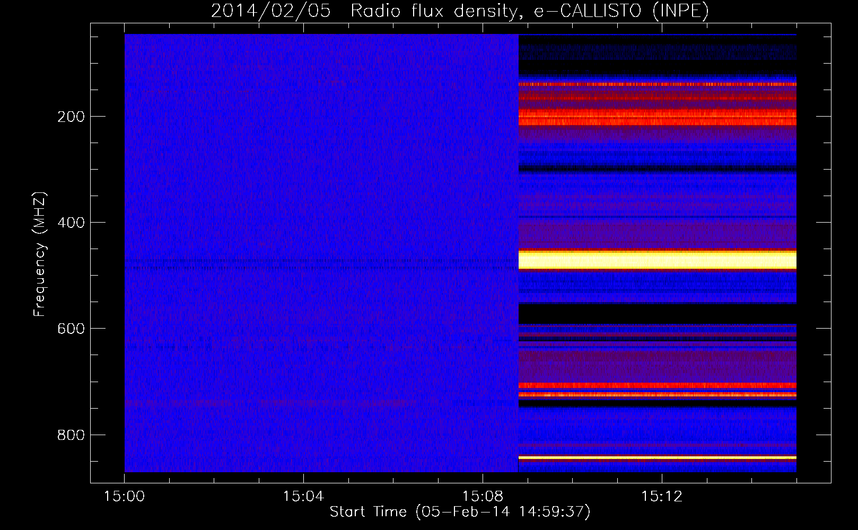
Task: Click the 15:08 time tick label
Action: tap(483, 497)
